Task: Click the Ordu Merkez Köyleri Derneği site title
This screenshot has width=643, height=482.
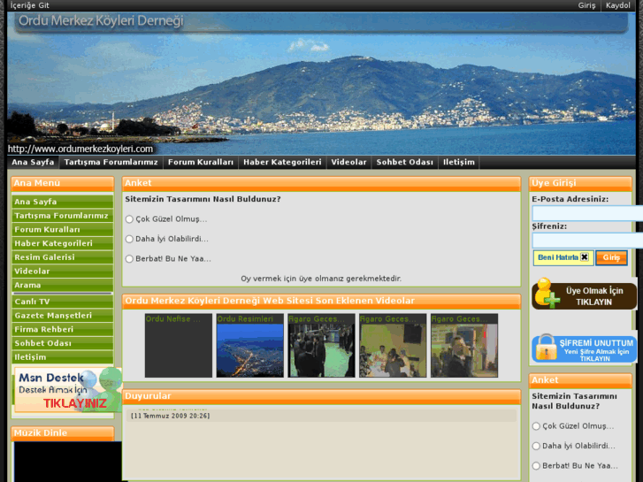Action: [x=101, y=20]
